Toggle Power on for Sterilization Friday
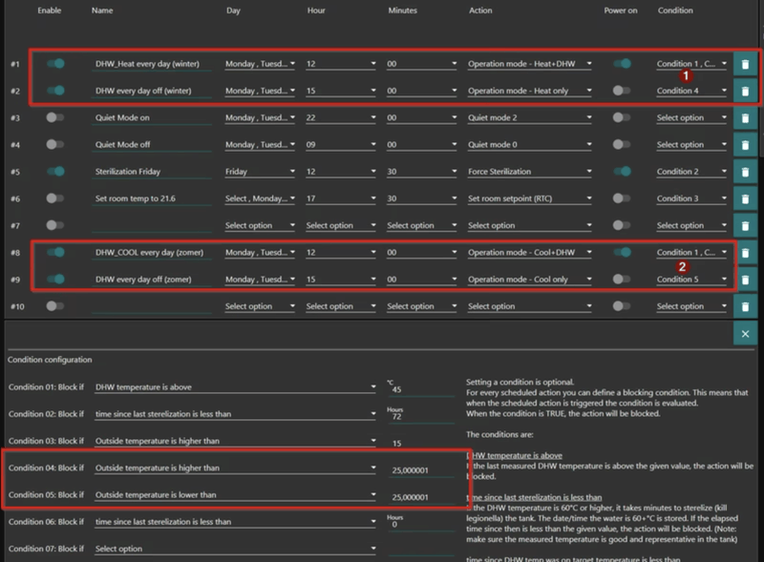The height and width of the screenshot is (562, 764). [623, 172]
